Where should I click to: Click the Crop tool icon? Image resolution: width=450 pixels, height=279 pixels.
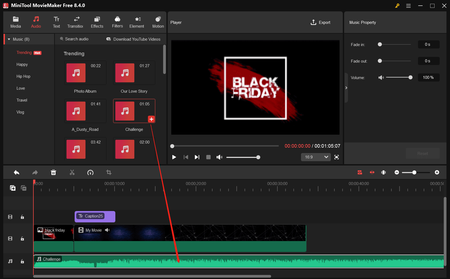point(109,172)
